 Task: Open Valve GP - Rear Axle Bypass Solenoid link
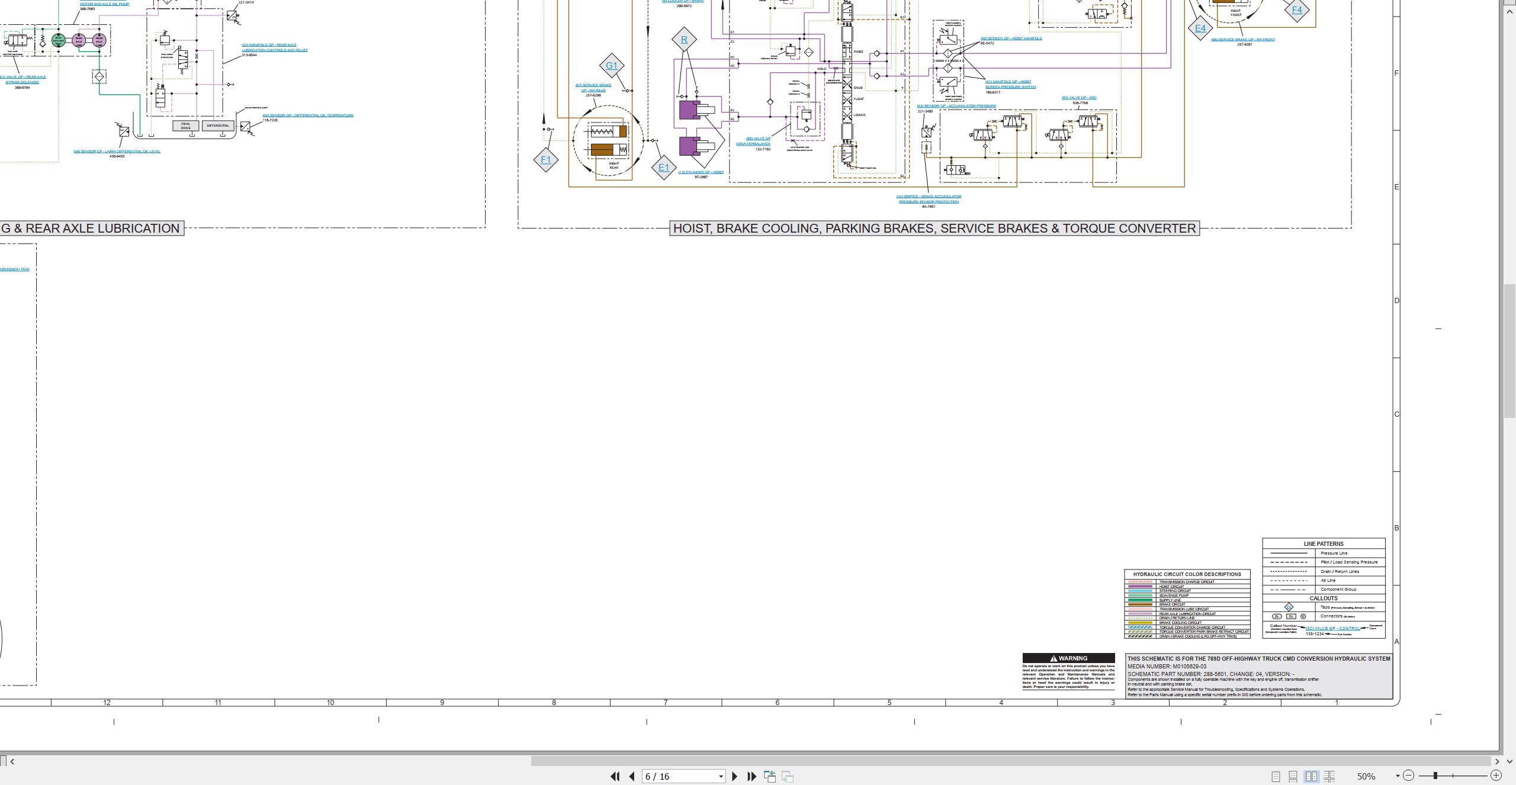point(23,79)
